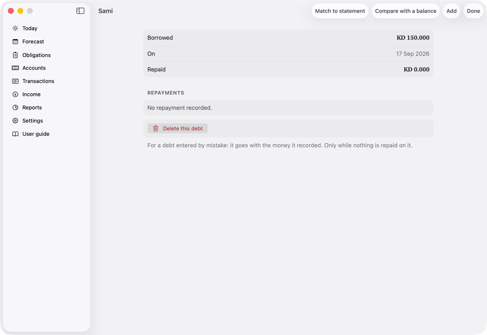Click the Reports pie chart icon

click(x=15, y=107)
